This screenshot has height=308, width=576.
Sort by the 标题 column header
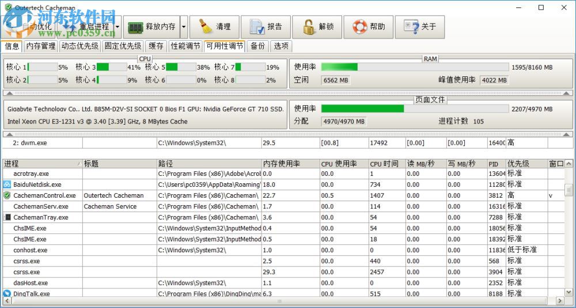click(x=120, y=164)
